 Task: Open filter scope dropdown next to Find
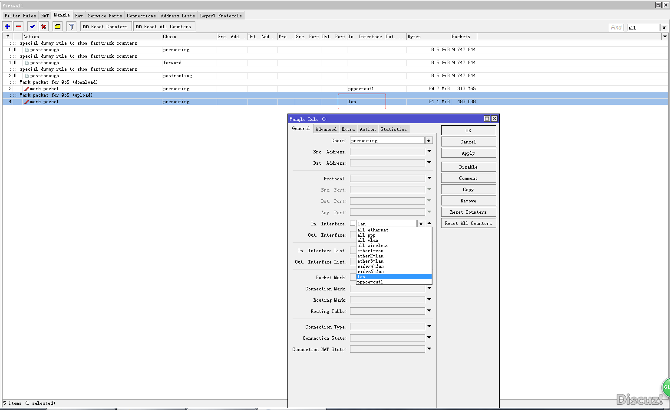[664, 28]
